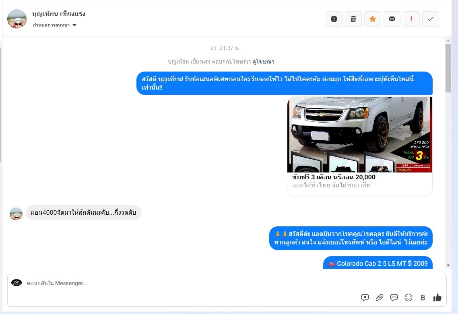Delete the conversation with the trash icon
Image resolution: width=458 pixels, height=314 pixels.
[x=353, y=19]
